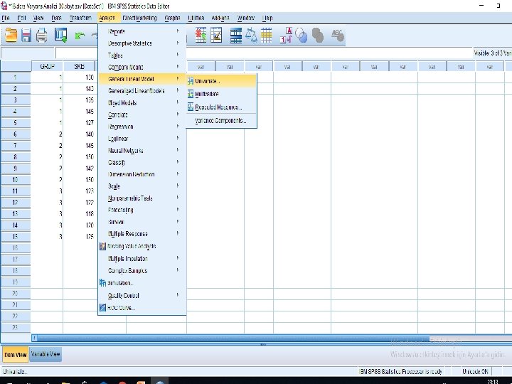Expand the Reports submenu

click(142, 31)
